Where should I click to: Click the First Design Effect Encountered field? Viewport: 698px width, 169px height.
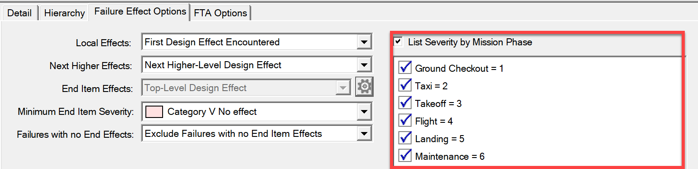tap(250, 42)
